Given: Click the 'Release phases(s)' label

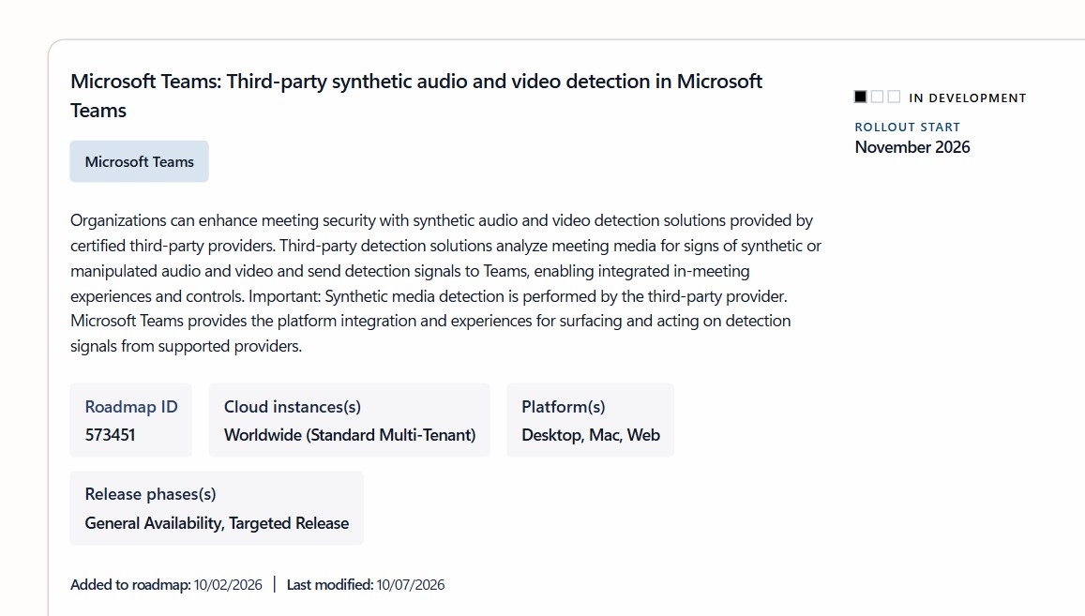Looking at the screenshot, I should click(151, 494).
